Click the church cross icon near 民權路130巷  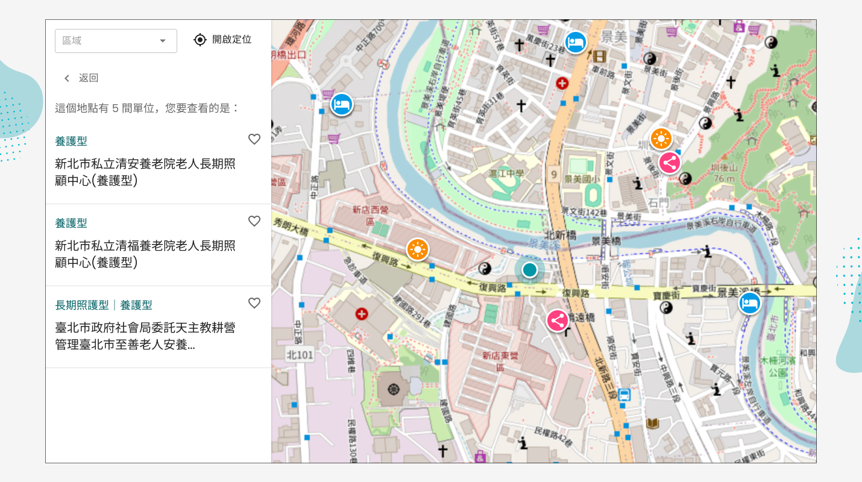pyautogui.click(x=443, y=451)
